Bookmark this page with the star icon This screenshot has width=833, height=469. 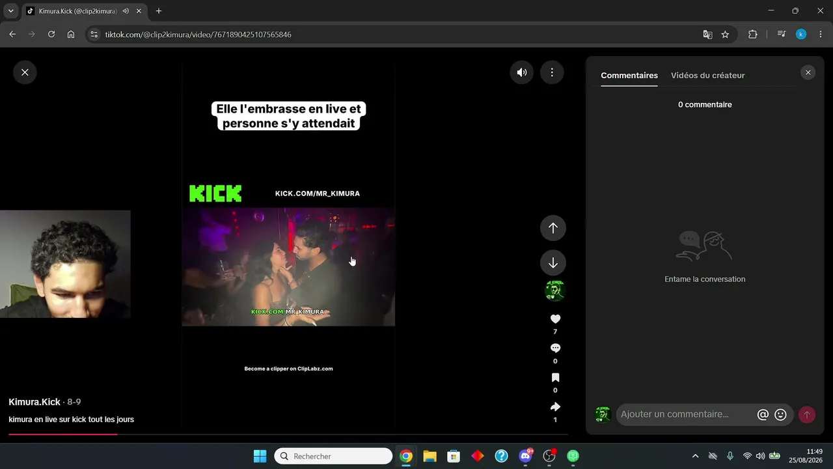point(725,35)
